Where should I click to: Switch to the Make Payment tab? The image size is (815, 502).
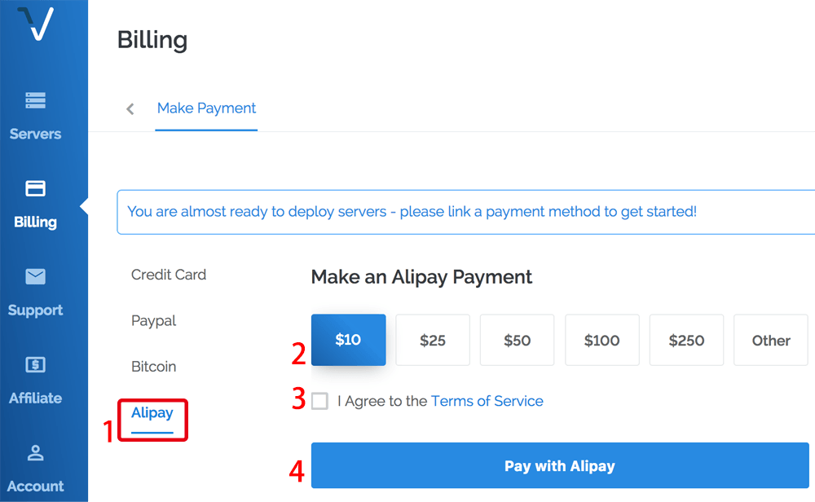click(x=206, y=108)
